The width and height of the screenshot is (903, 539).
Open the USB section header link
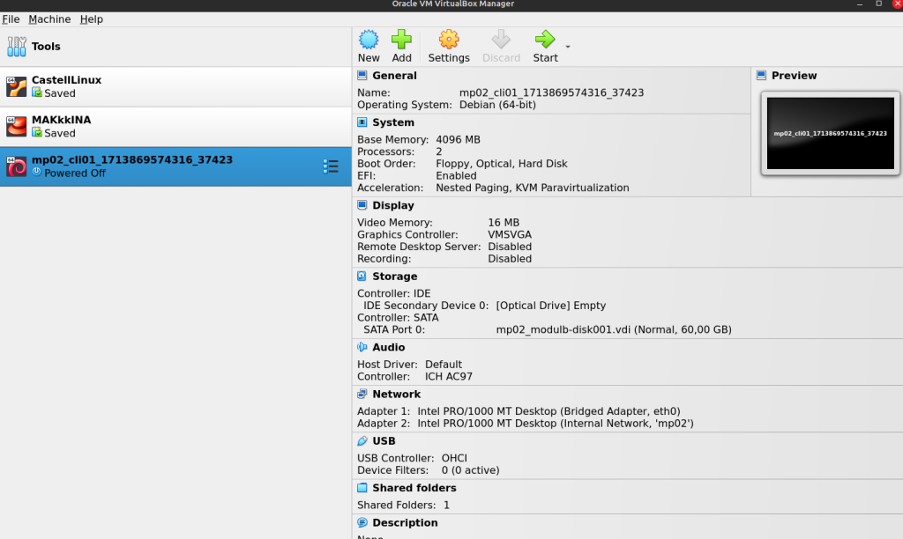pyautogui.click(x=384, y=441)
